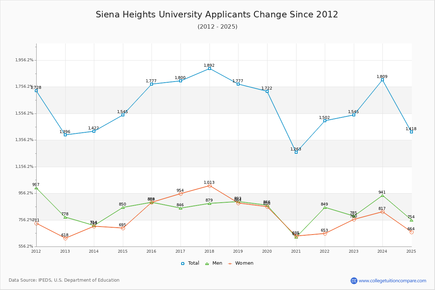Click the 2021 x-axis label
435x290 pixels.
click(x=296, y=251)
